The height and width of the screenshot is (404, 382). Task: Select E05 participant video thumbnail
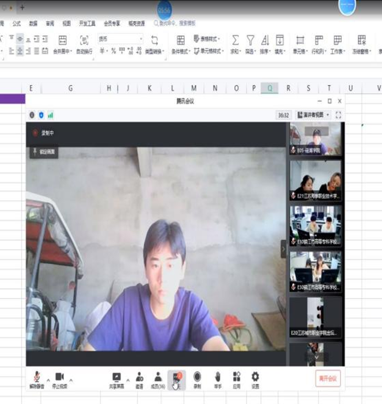point(315,139)
